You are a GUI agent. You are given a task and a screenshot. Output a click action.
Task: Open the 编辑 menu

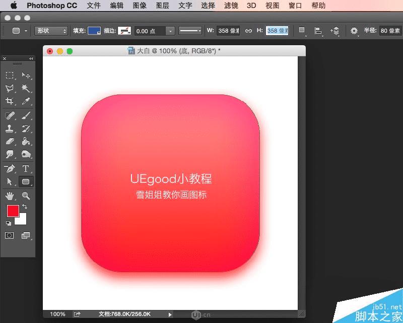click(116, 6)
